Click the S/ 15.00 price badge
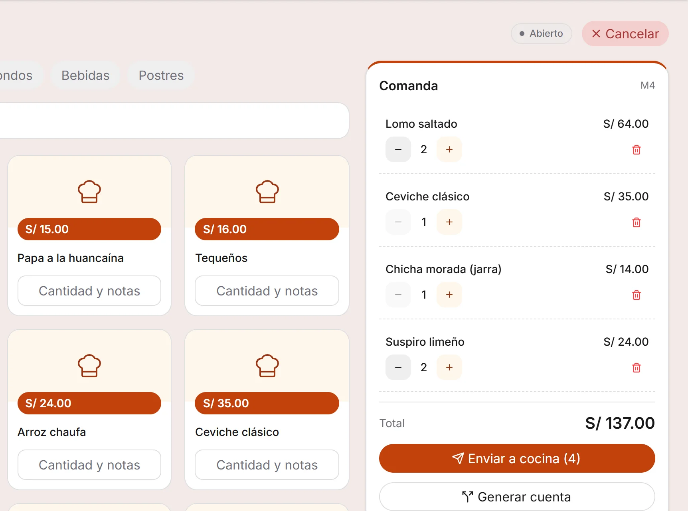The image size is (688, 511). click(89, 229)
